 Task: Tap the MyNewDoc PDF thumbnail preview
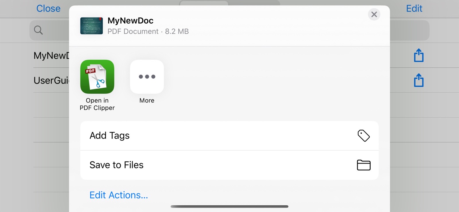click(x=92, y=26)
